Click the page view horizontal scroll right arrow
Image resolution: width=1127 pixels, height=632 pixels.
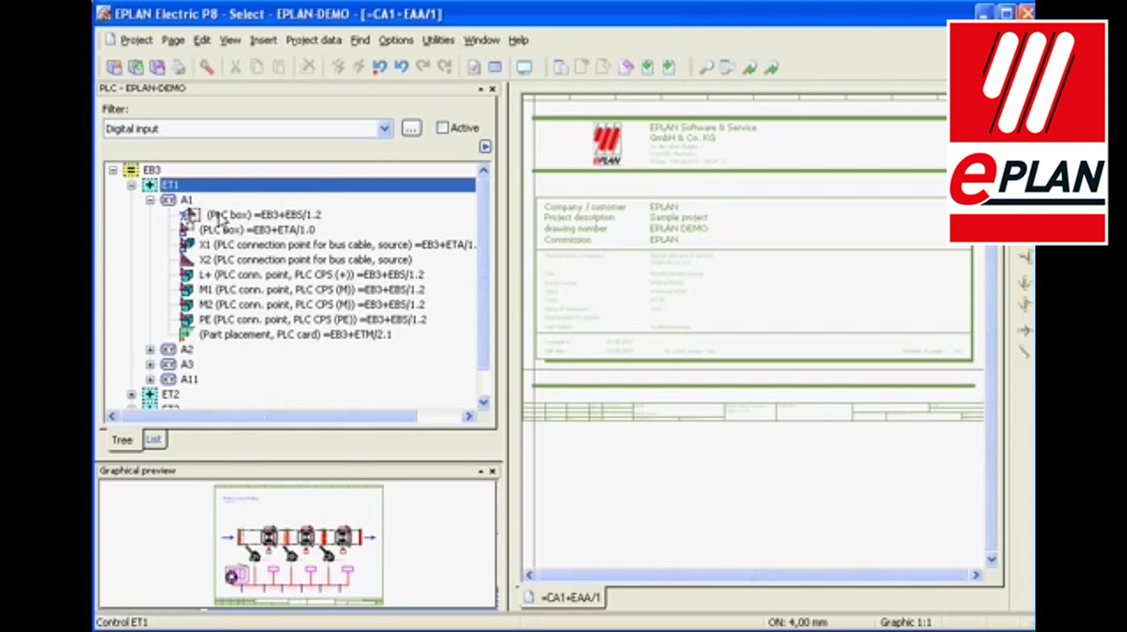tap(976, 575)
